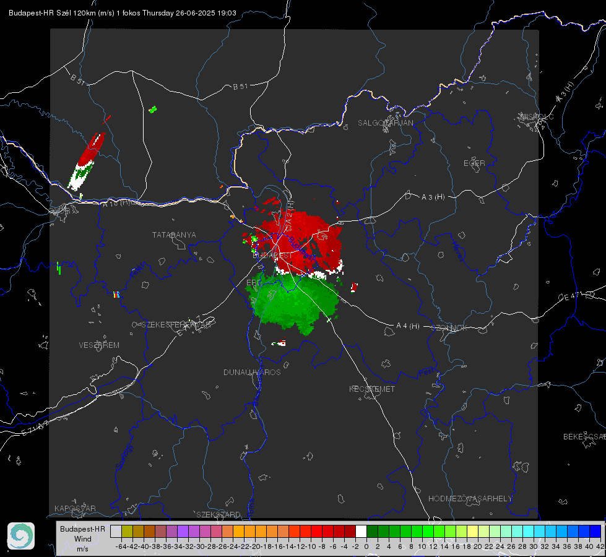606x557 pixels.
Task: Click the legend value -64
Action: [x=121, y=546]
